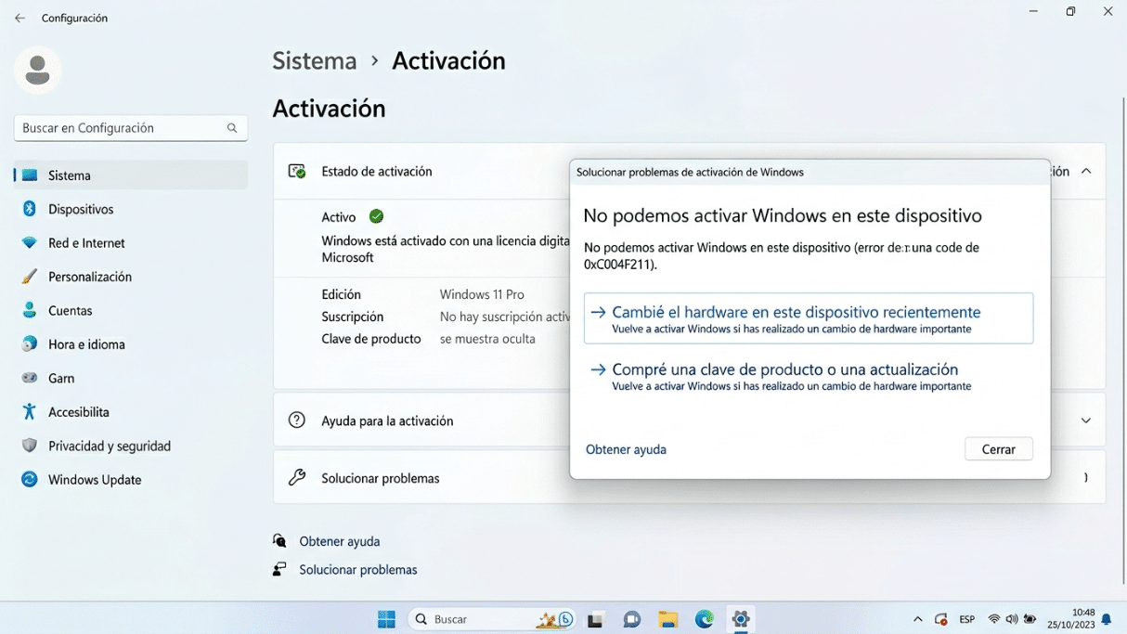Open the notifications bell icon
This screenshot has height=634, width=1127.
click(1107, 619)
